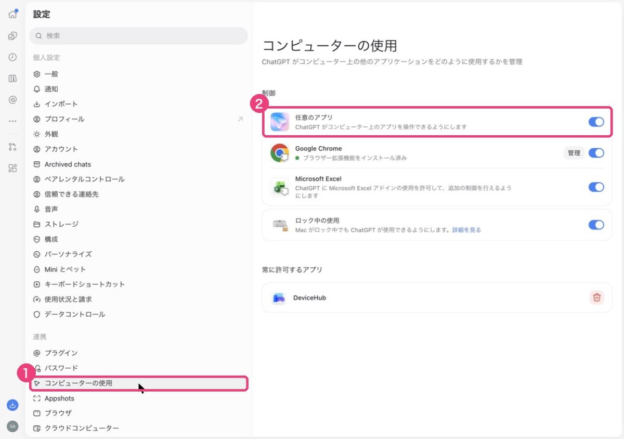This screenshot has width=624, height=439.
Task: Click the at-sign icon in left rail
Action: pyautogui.click(x=12, y=100)
